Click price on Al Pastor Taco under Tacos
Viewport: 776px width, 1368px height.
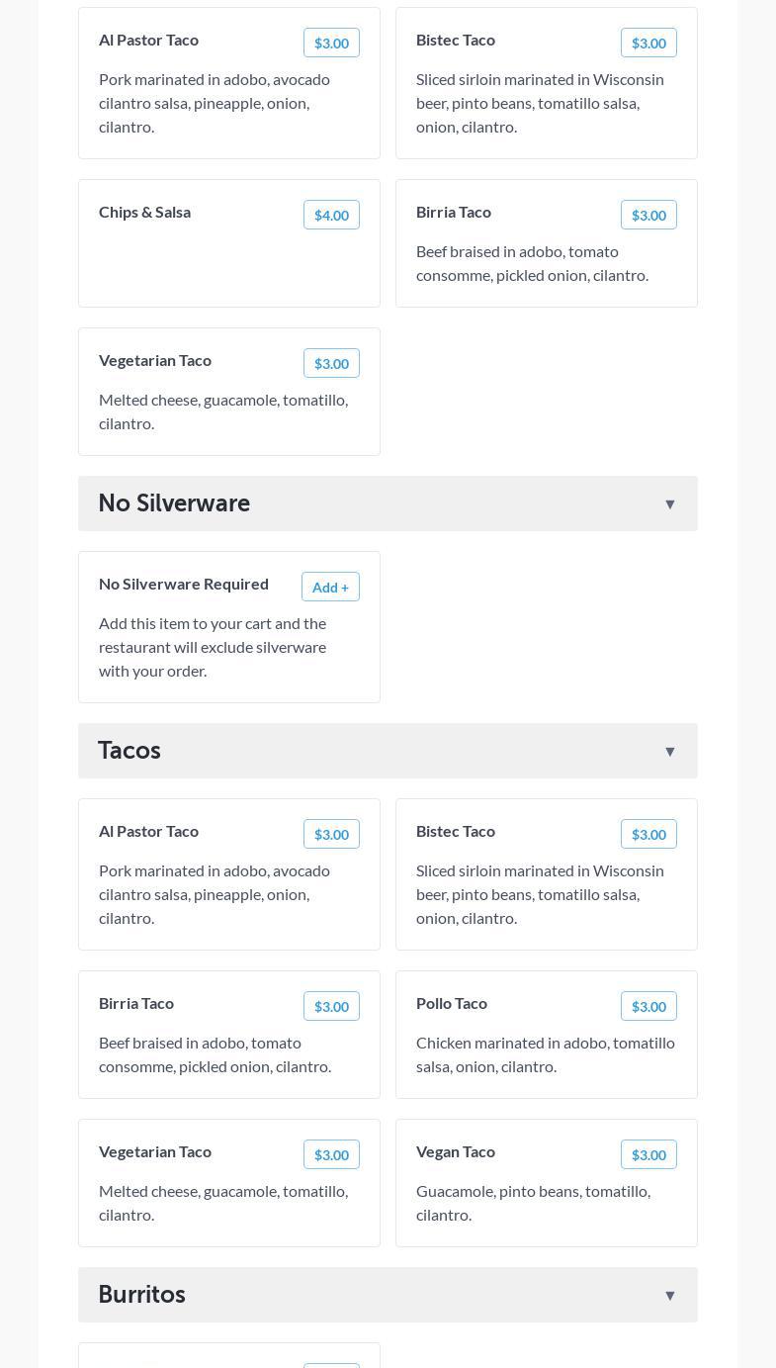point(331,834)
